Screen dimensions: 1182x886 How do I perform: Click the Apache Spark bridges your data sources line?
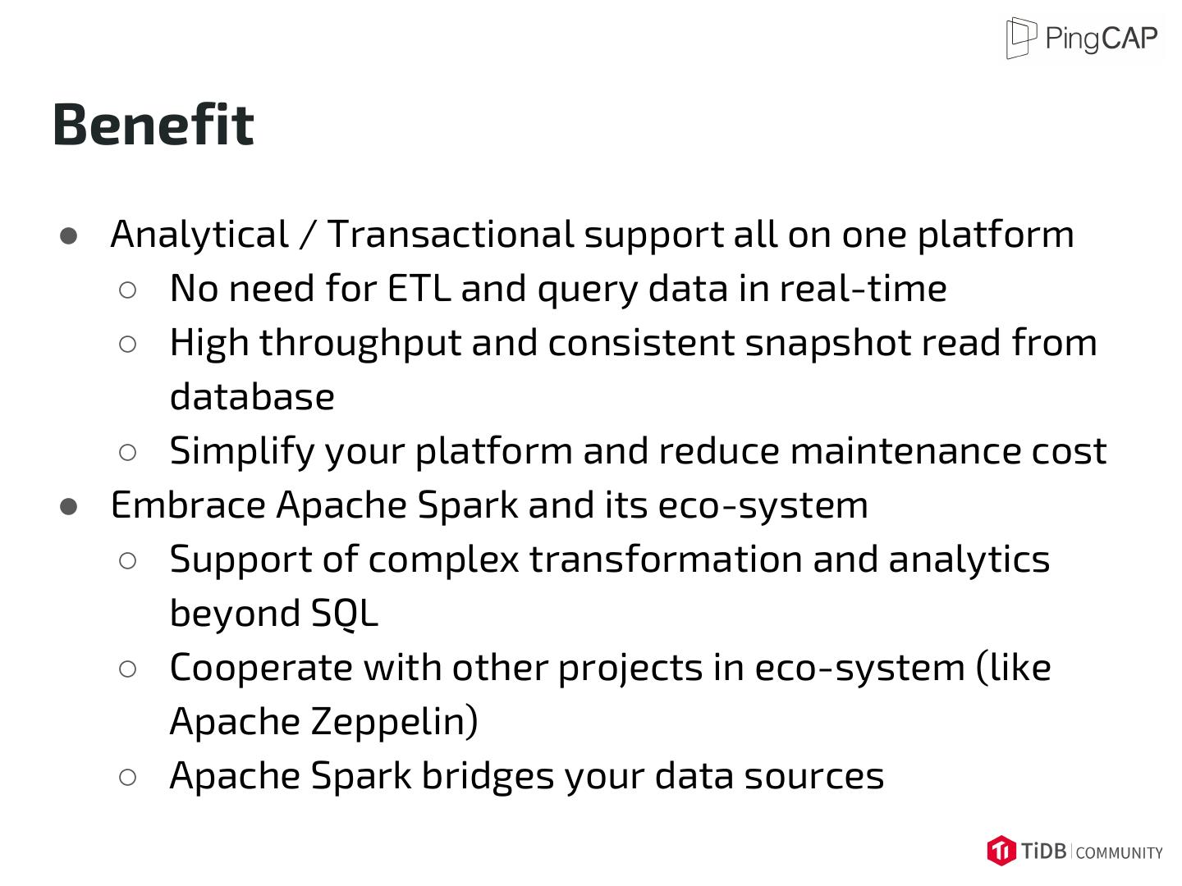[x=526, y=776]
